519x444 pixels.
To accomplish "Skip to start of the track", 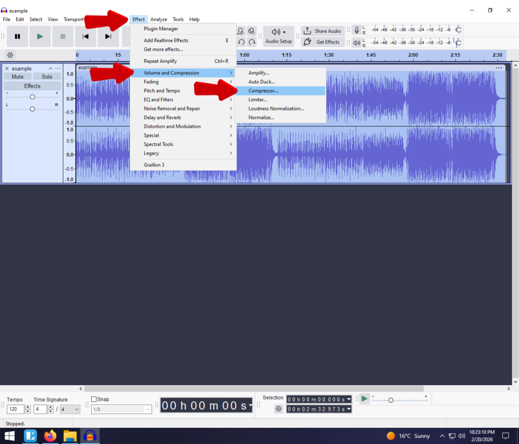I will pyautogui.click(x=86, y=36).
